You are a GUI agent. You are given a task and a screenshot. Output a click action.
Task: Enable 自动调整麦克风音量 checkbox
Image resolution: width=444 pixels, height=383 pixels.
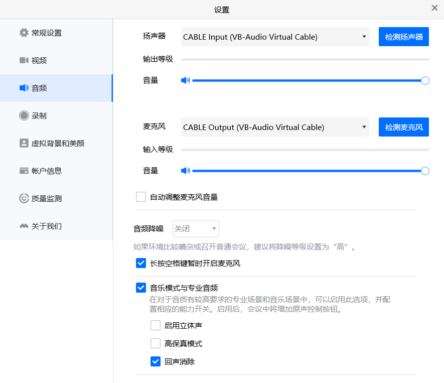pyautogui.click(x=141, y=197)
